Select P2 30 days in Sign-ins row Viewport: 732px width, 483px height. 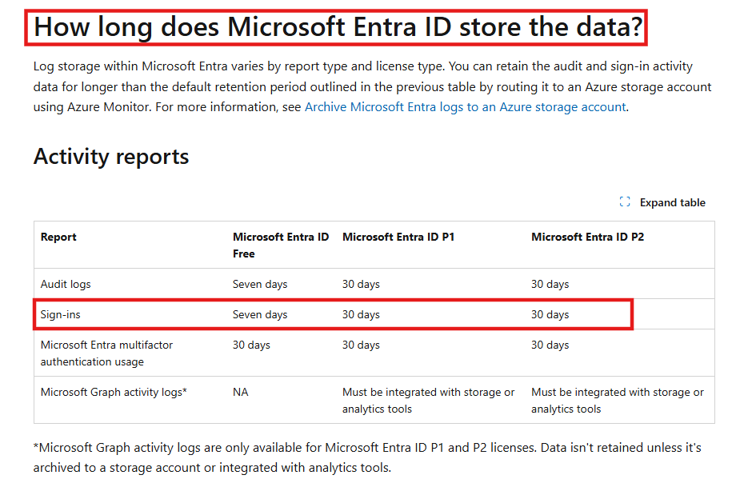pyautogui.click(x=550, y=314)
